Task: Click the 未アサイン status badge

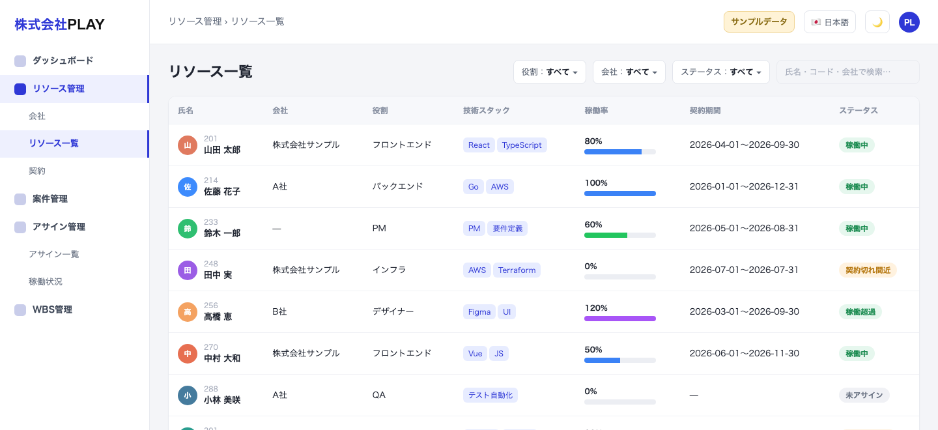Action: (x=864, y=395)
